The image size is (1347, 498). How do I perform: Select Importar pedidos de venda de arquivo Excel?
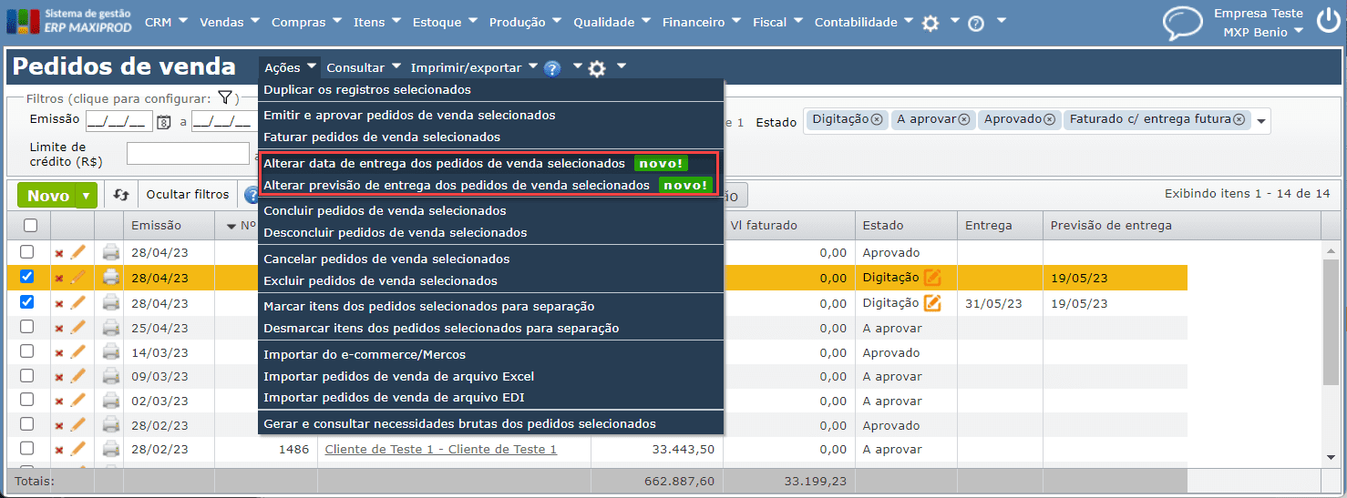tap(399, 376)
